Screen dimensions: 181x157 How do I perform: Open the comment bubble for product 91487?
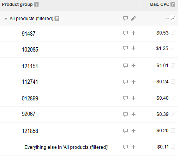[125, 33]
